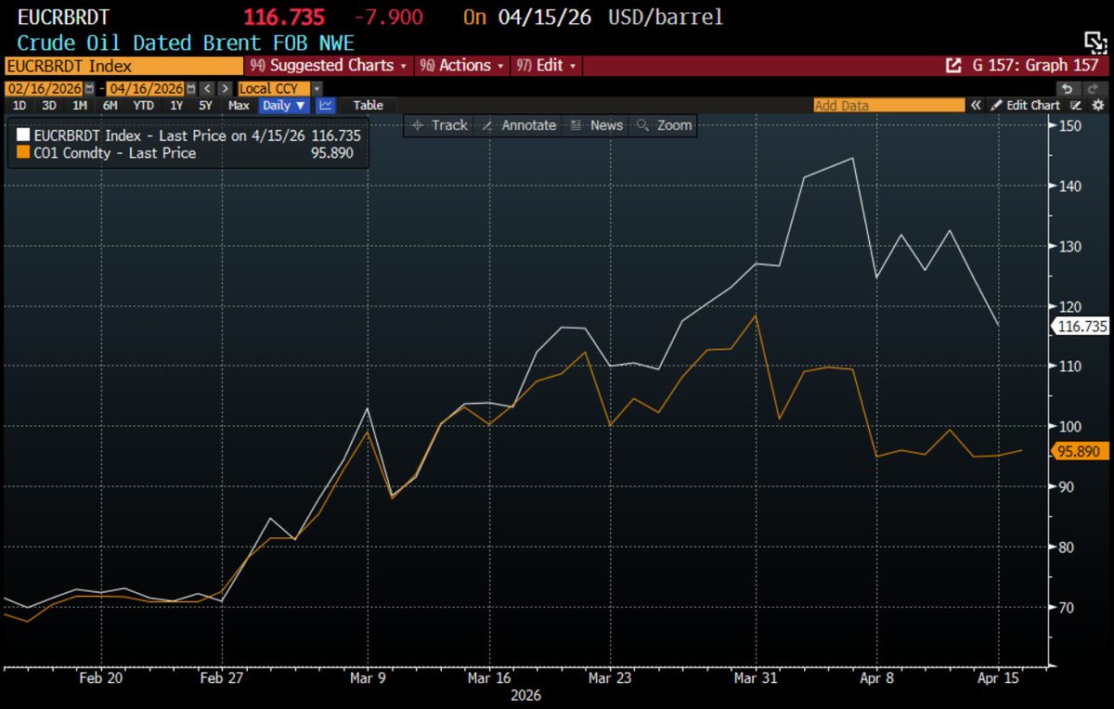The image size is (1114, 709).
Task: Click the orange CO1 Comdty legend swatch
Action: 22,153
